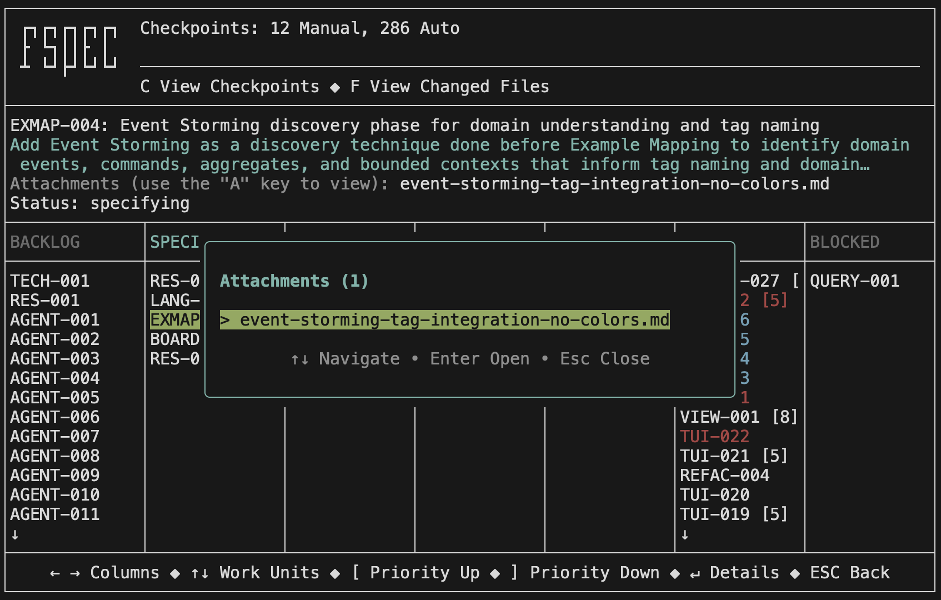Select the event-storming-tag-integration-no-colors.md item in the dialog

(445, 320)
